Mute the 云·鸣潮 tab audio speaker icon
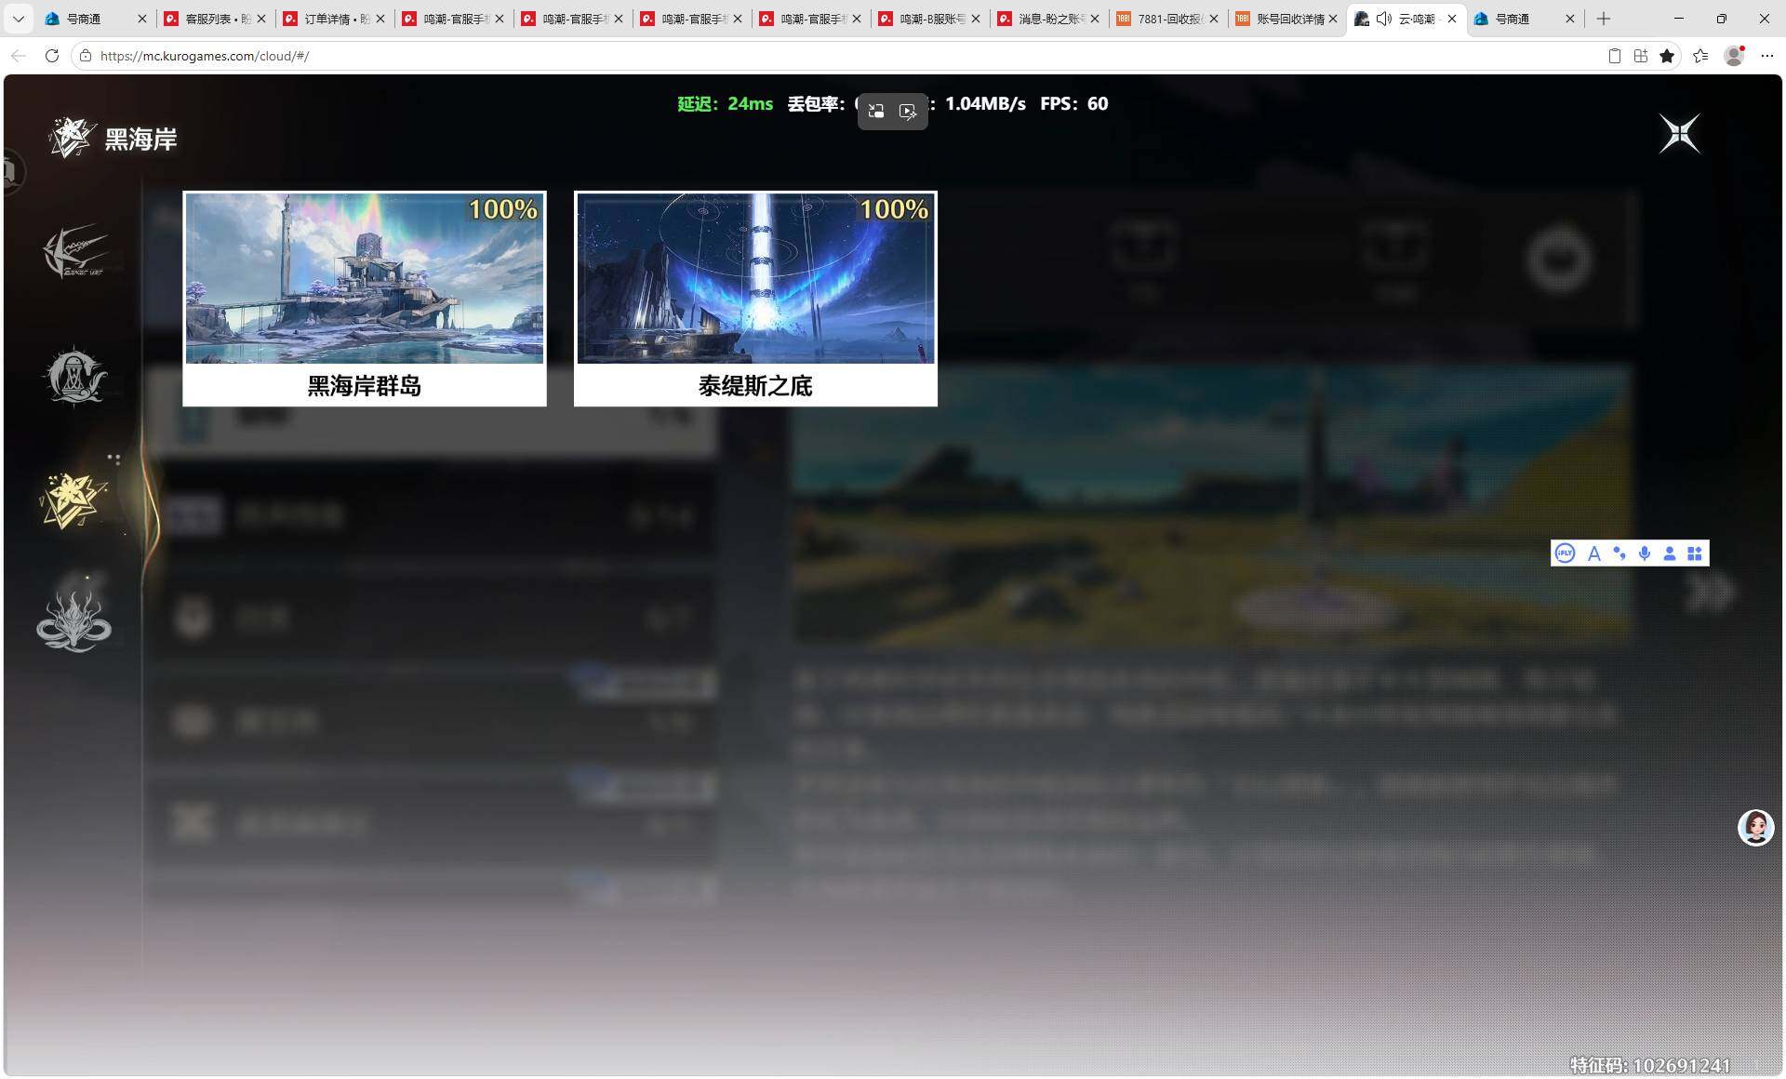 point(1384,19)
